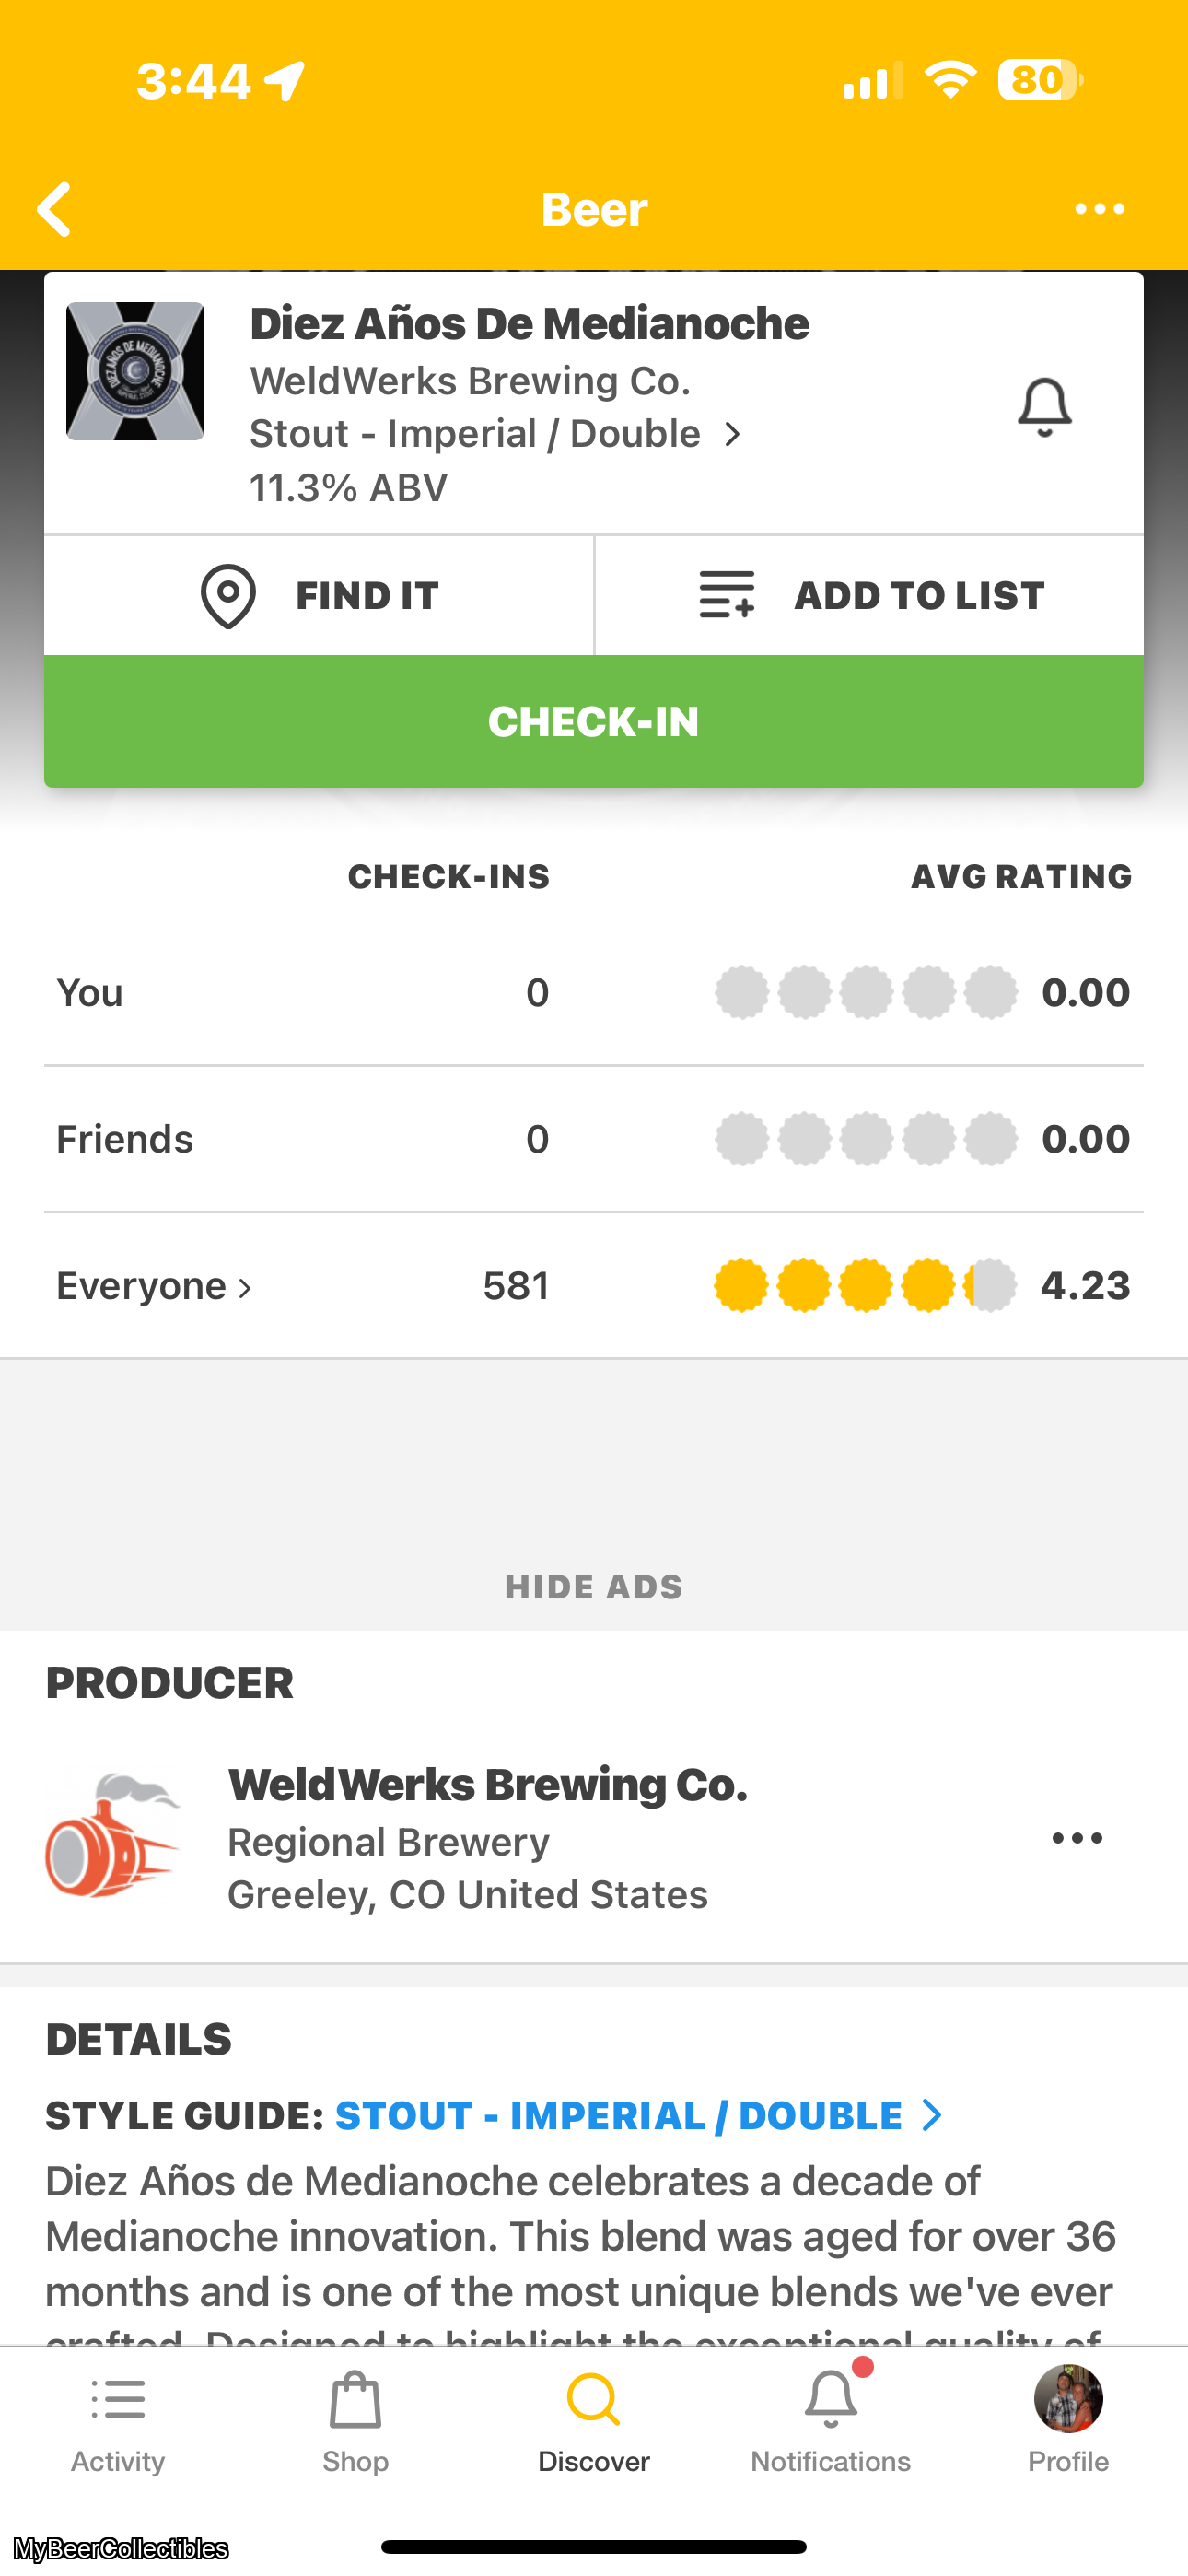The image size is (1188, 2576).
Task: Open Profile via avatar photo
Action: tap(1068, 2398)
